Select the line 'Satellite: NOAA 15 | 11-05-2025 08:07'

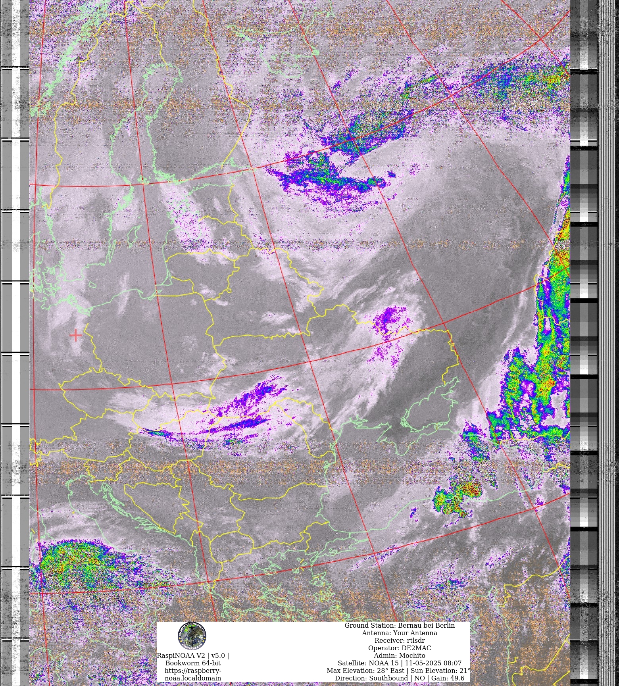pos(400,663)
